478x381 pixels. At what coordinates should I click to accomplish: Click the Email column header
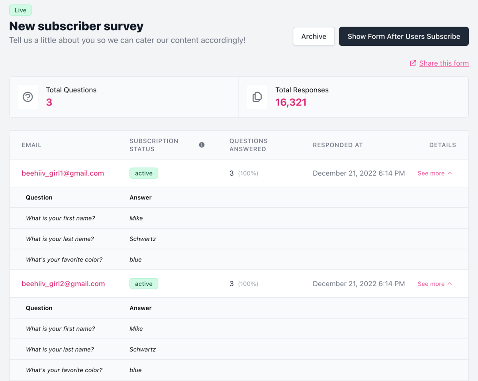pyautogui.click(x=31, y=145)
